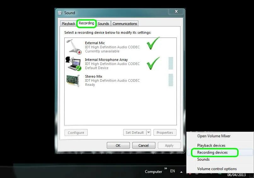
Task: Click the Cancel button
Action: point(143,145)
